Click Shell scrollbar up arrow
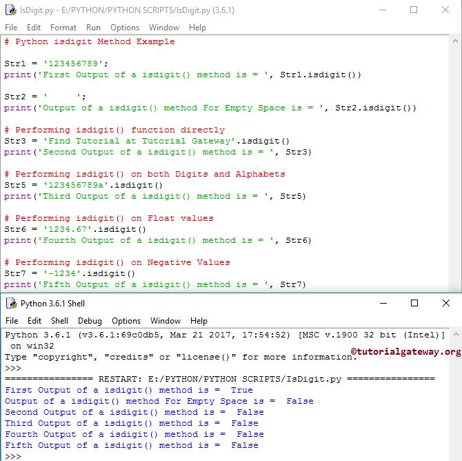The height and width of the screenshot is (461, 462). [456, 334]
